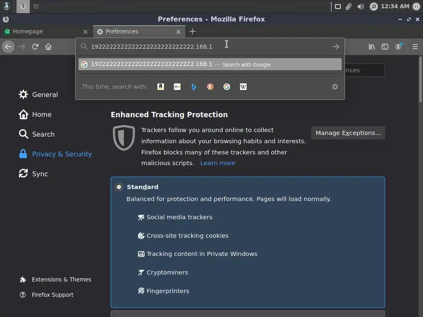This screenshot has width=423, height=317.
Task: Open a new tab with plus button
Action: pyautogui.click(x=192, y=31)
